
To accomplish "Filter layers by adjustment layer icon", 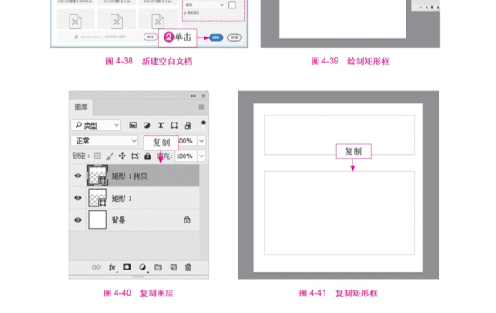I will [x=146, y=125].
